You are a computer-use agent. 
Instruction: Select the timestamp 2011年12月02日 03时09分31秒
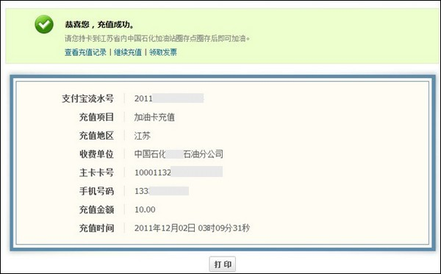click(x=192, y=228)
